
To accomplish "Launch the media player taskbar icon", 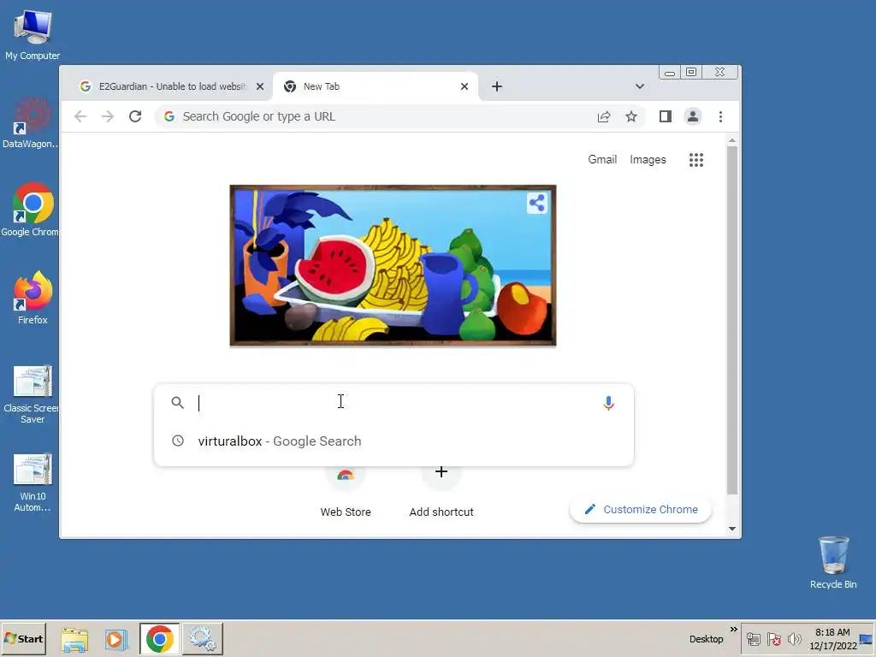I will point(116,639).
